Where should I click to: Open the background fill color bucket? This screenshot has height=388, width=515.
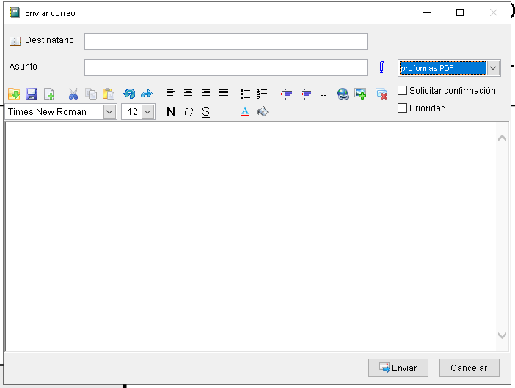[263, 112]
